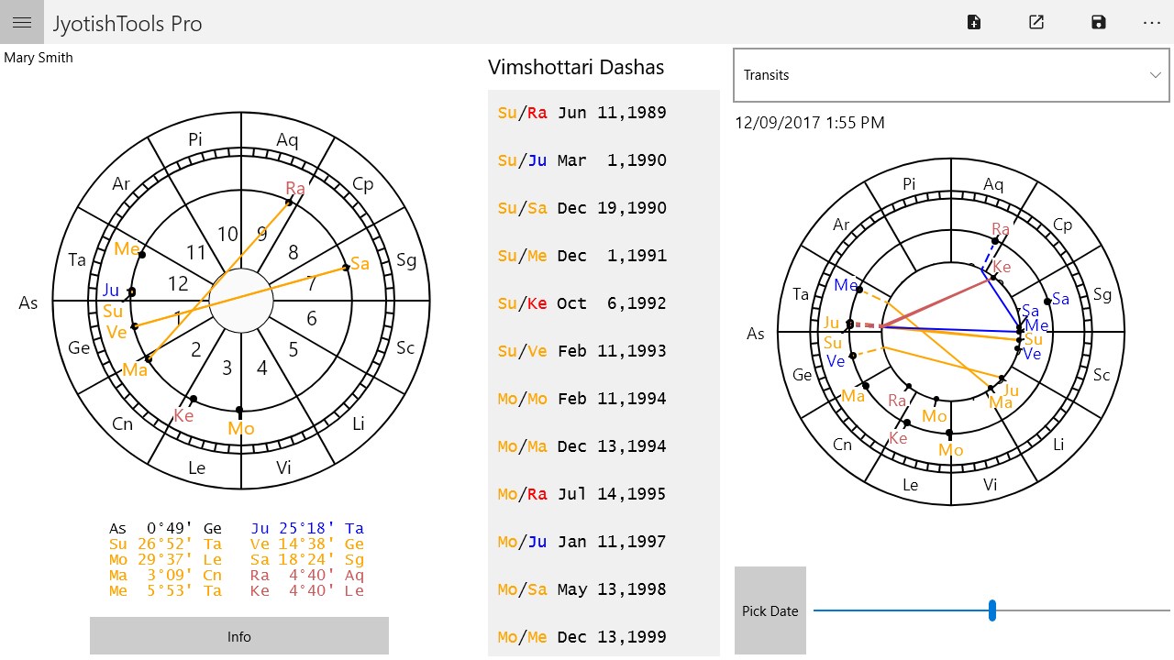Click the Mo planet in natal chart
1174x660 pixels.
tap(241, 428)
